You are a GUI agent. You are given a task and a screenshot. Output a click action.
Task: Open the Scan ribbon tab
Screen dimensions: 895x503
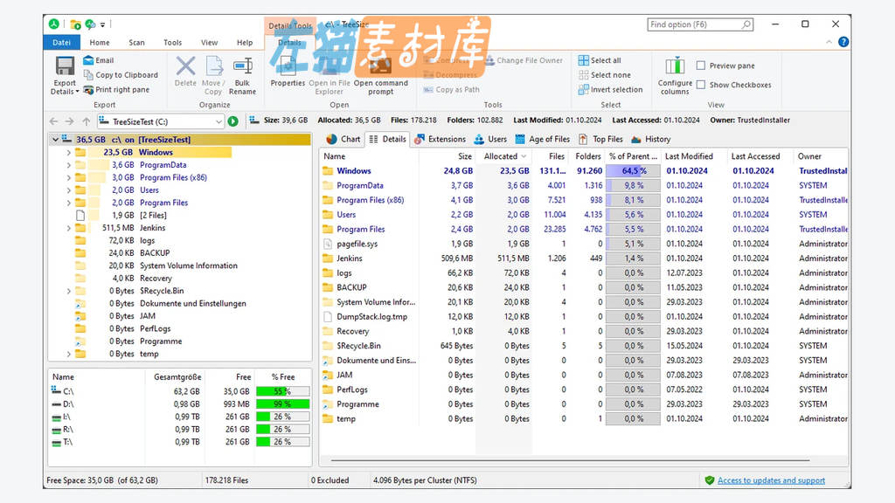coord(136,42)
